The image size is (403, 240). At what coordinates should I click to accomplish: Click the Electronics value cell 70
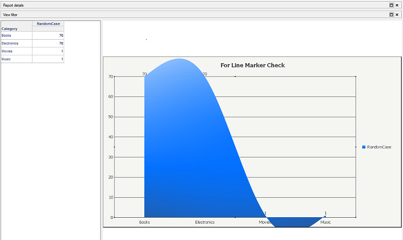(48, 43)
